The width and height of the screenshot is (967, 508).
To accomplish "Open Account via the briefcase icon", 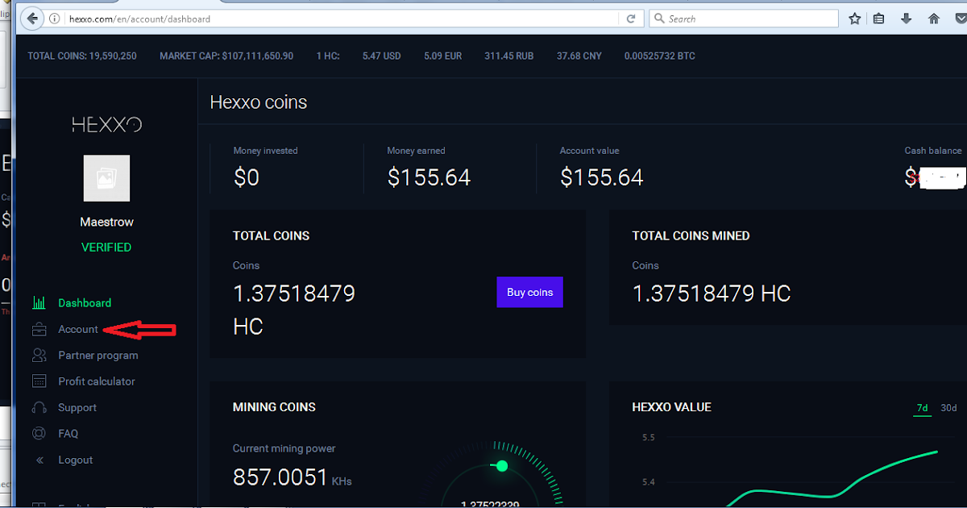I will (x=38, y=329).
